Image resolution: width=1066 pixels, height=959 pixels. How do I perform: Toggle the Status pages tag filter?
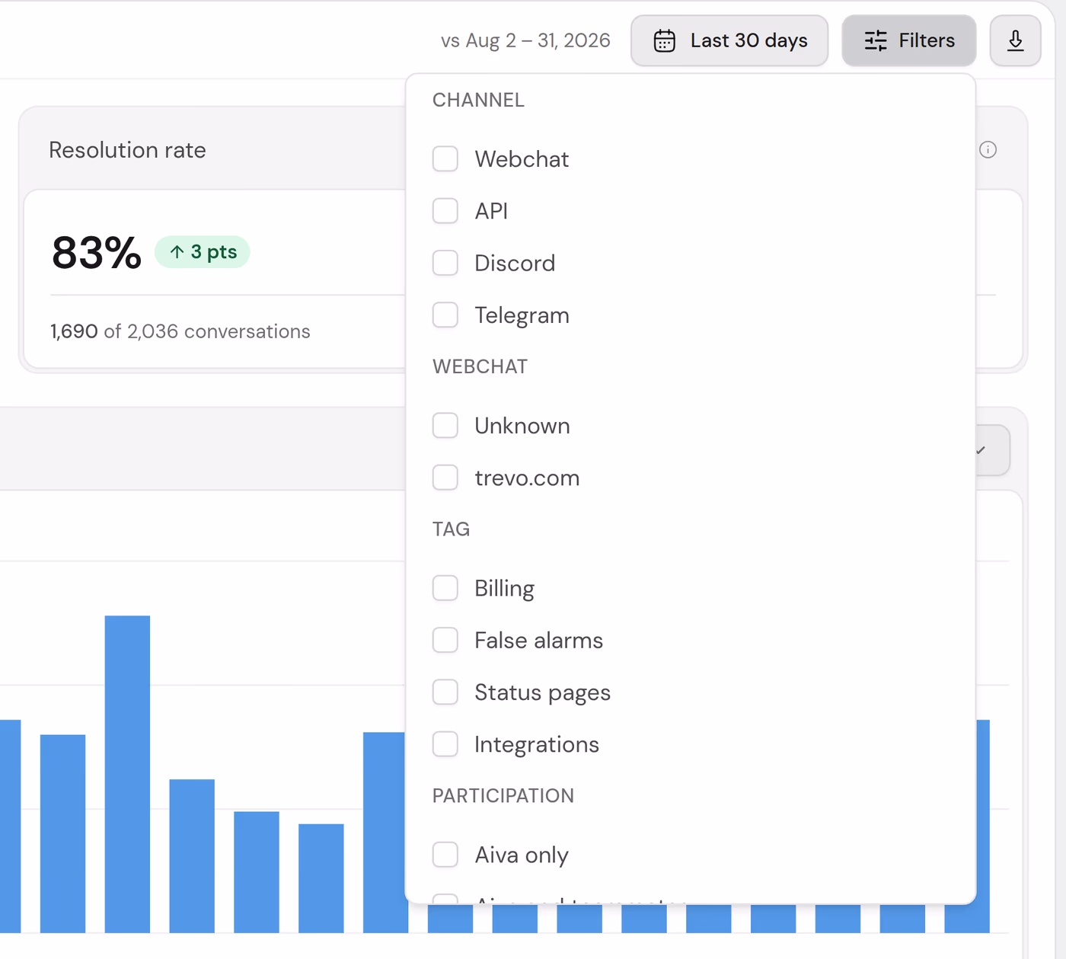(x=445, y=692)
